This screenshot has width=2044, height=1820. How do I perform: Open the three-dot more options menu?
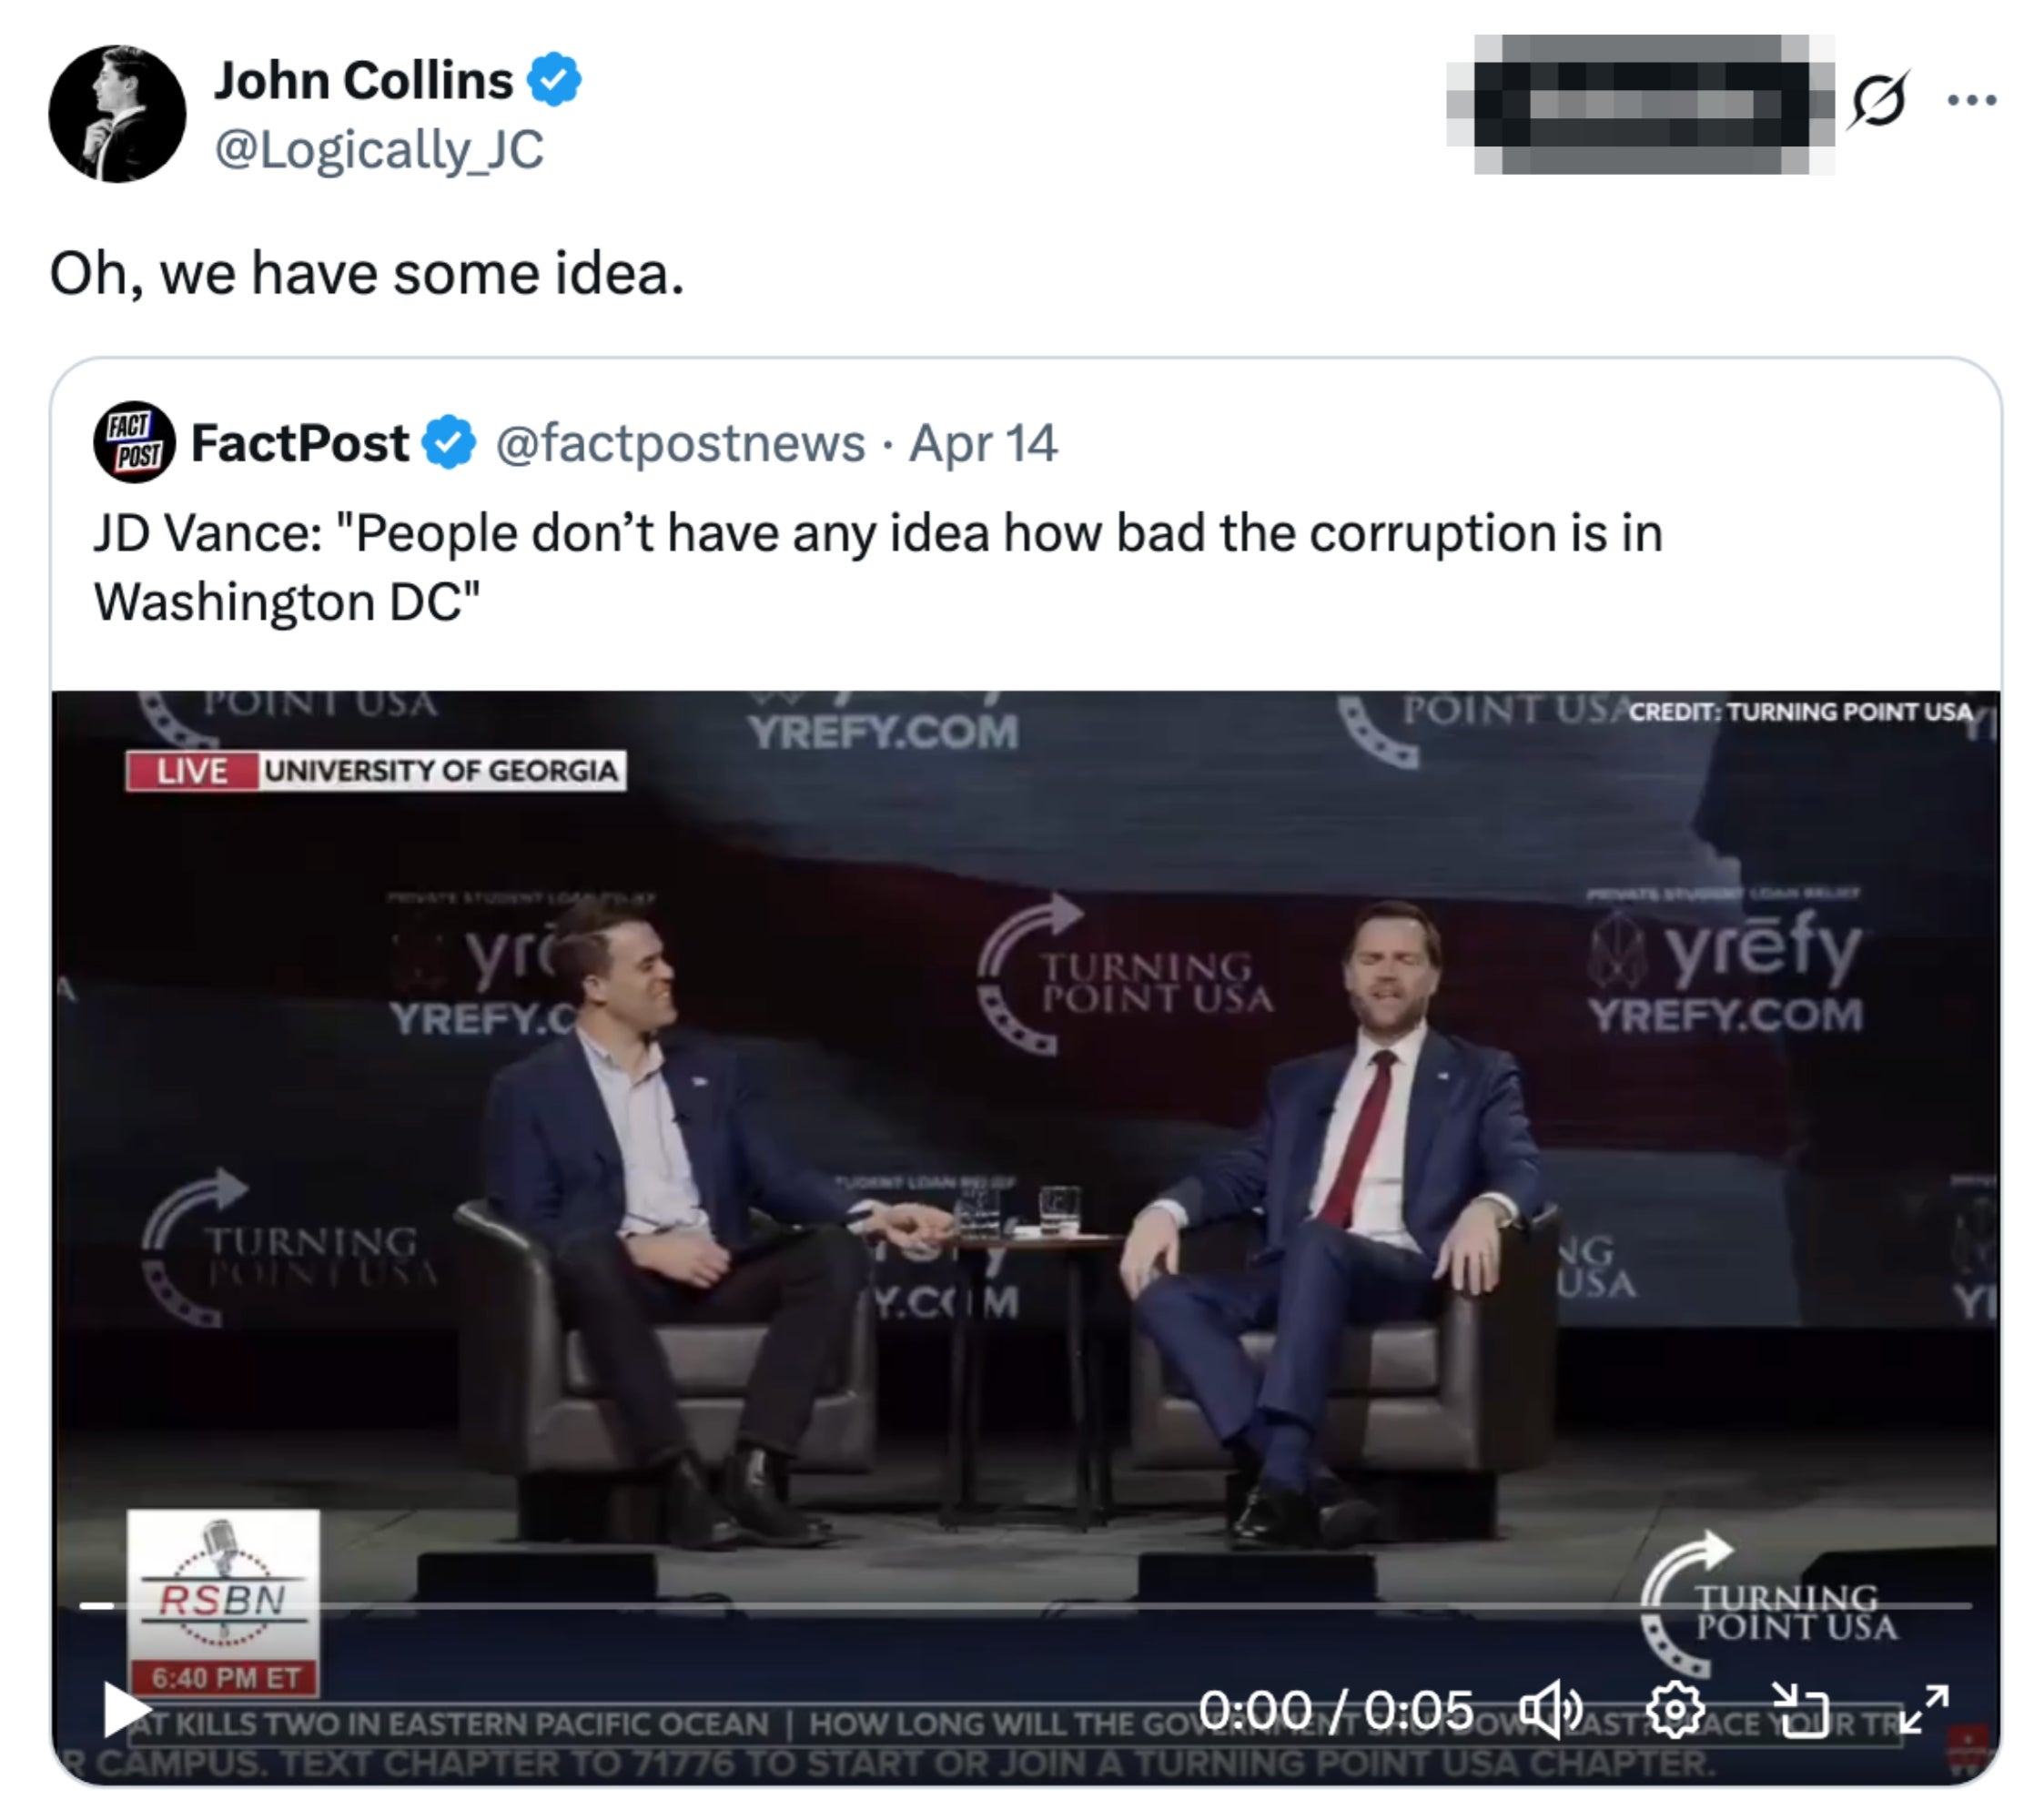click(x=1972, y=100)
